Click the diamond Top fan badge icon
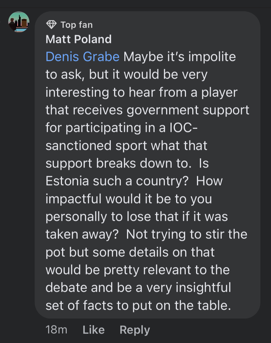271x343 pixels. click(51, 25)
